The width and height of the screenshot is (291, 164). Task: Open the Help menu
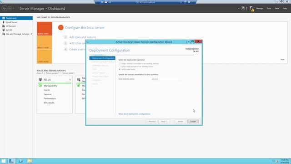pos(285,8)
